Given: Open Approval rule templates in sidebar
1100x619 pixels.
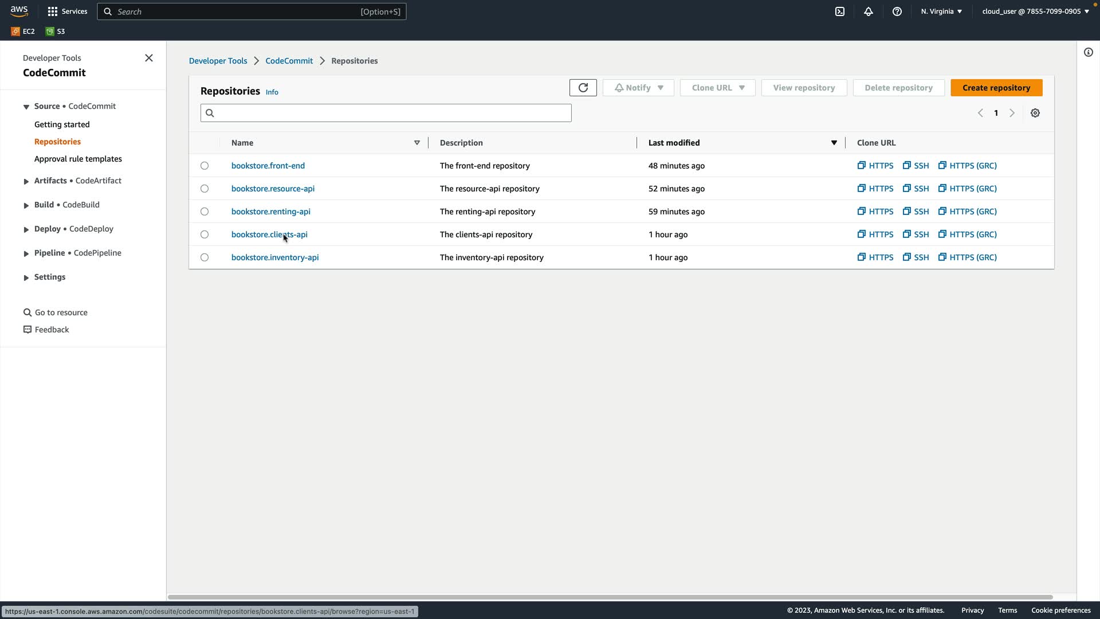Looking at the screenshot, I should [78, 159].
